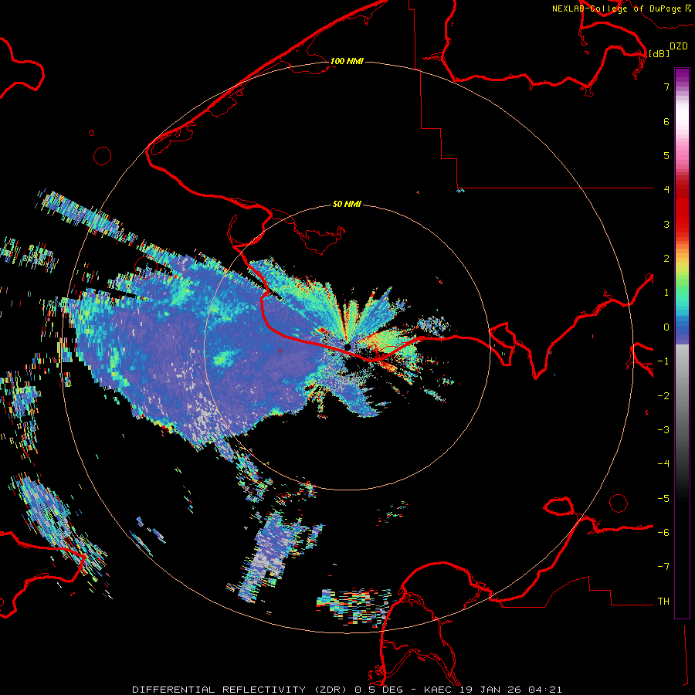This screenshot has width=695, height=695.
Task: Click the 100 NMI range ring label
Action: tap(347, 61)
